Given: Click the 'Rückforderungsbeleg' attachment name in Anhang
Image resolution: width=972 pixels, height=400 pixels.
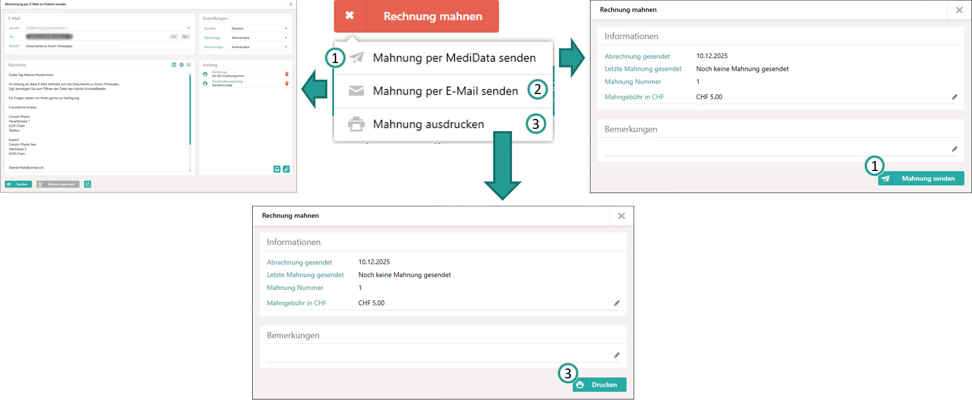Looking at the screenshot, I should pos(227,81).
